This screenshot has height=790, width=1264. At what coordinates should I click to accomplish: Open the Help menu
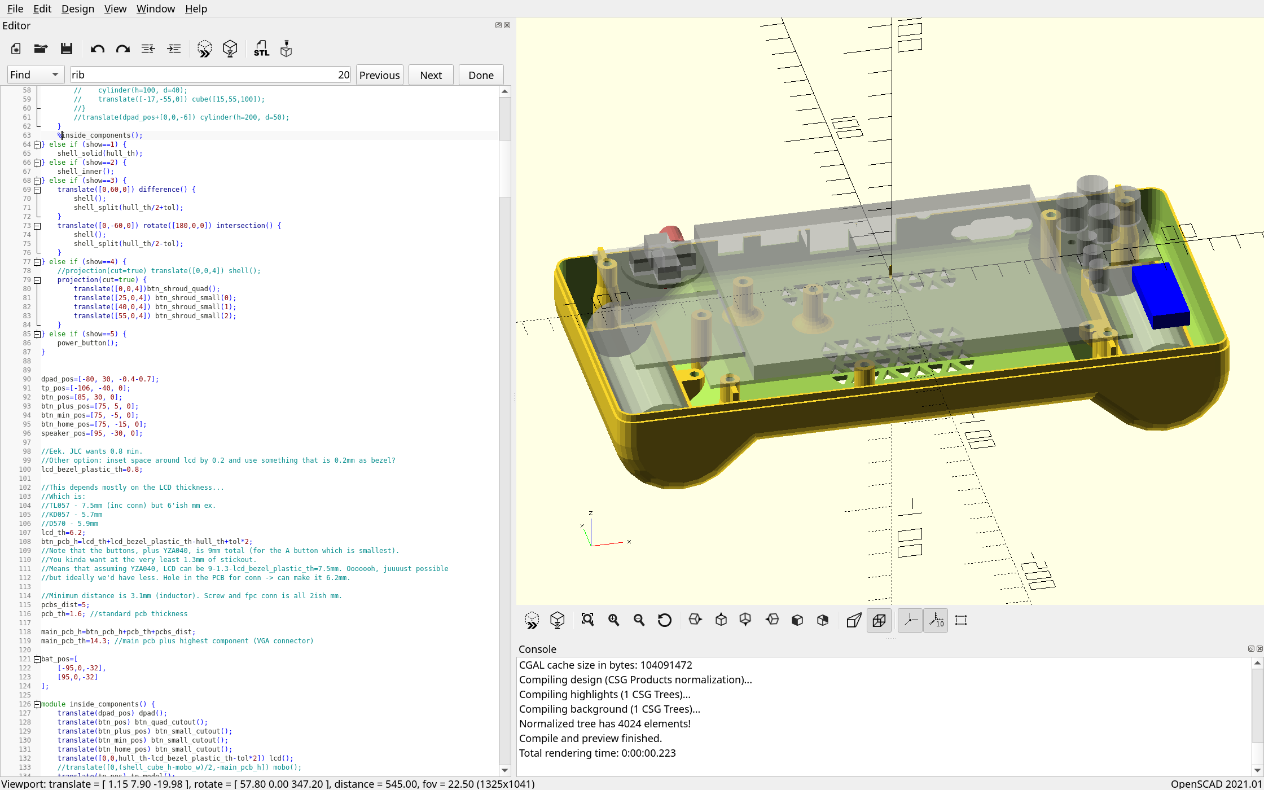[x=196, y=8]
